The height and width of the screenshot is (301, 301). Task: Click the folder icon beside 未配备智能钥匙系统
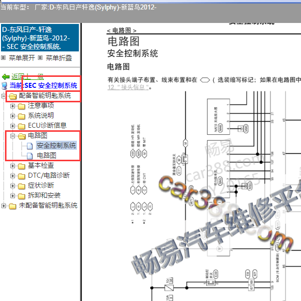(12, 206)
